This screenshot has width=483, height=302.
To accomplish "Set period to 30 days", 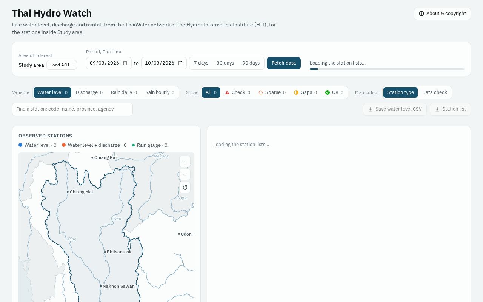I will point(225,63).
